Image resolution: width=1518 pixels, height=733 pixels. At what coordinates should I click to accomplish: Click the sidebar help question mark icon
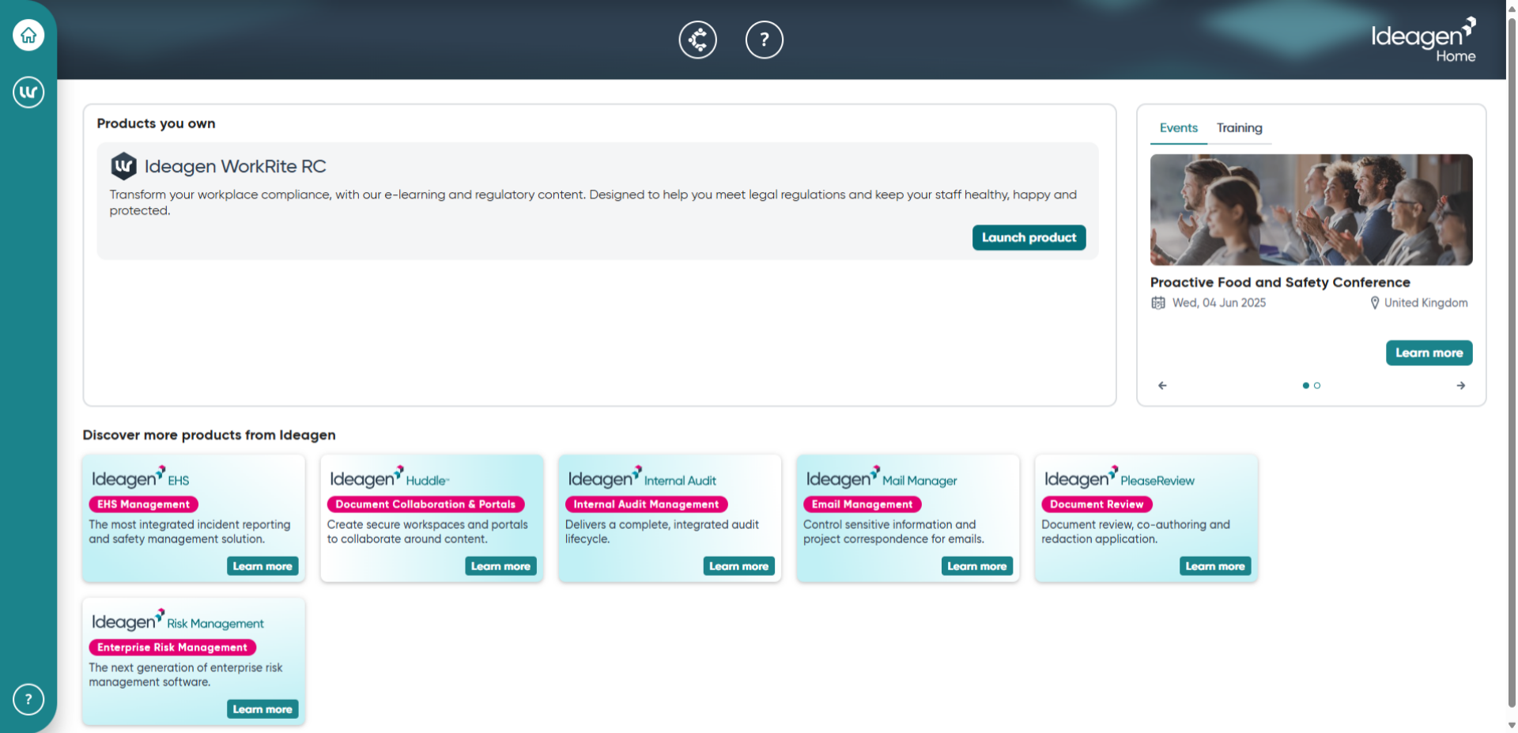pyautogui.click(x=28, y=699)
